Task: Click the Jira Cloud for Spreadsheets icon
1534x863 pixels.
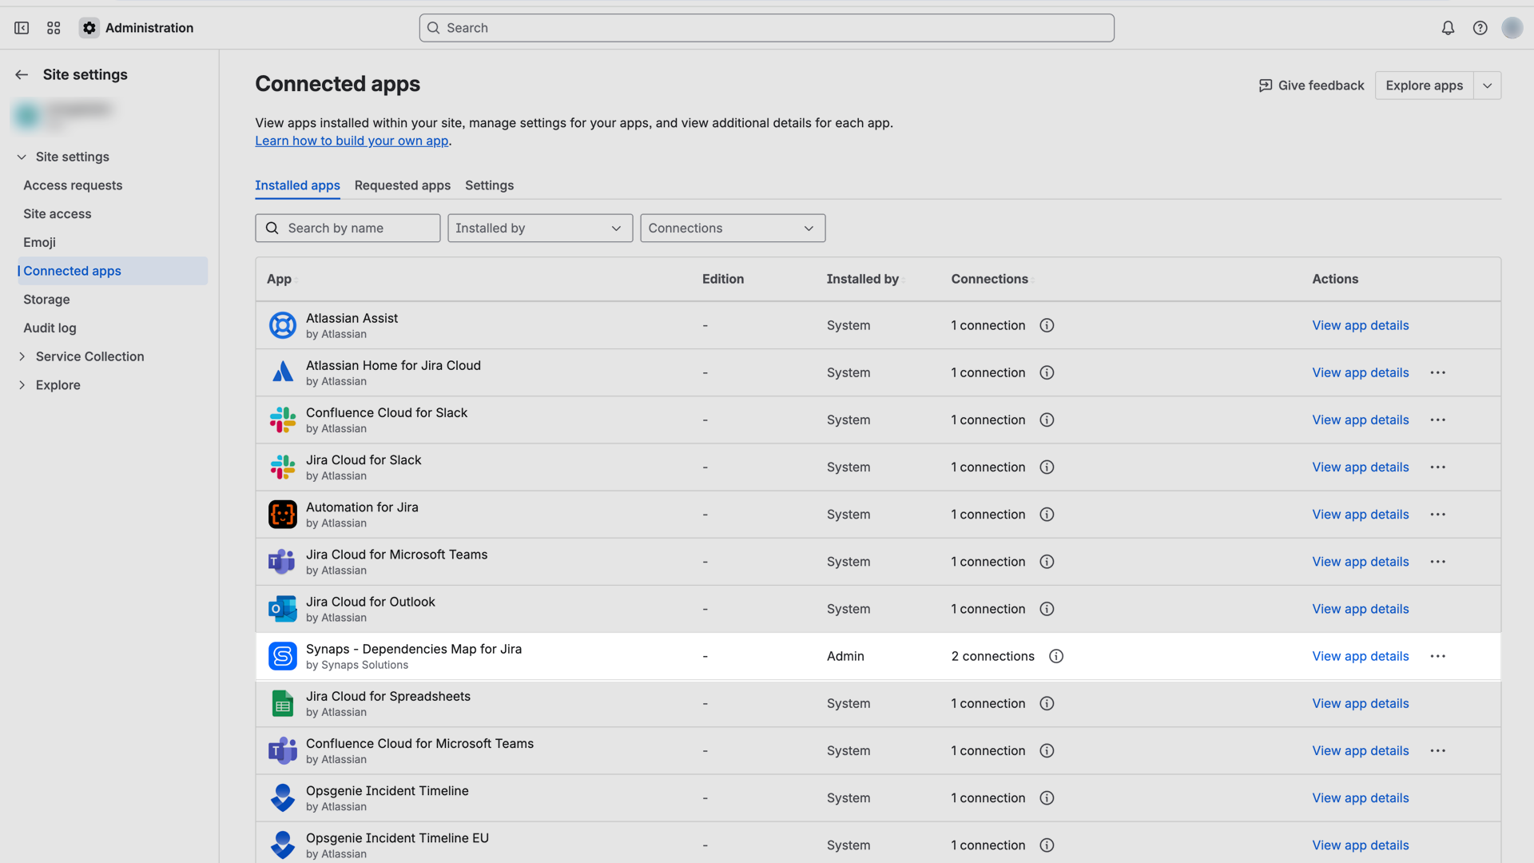Action: click(282, 703)
